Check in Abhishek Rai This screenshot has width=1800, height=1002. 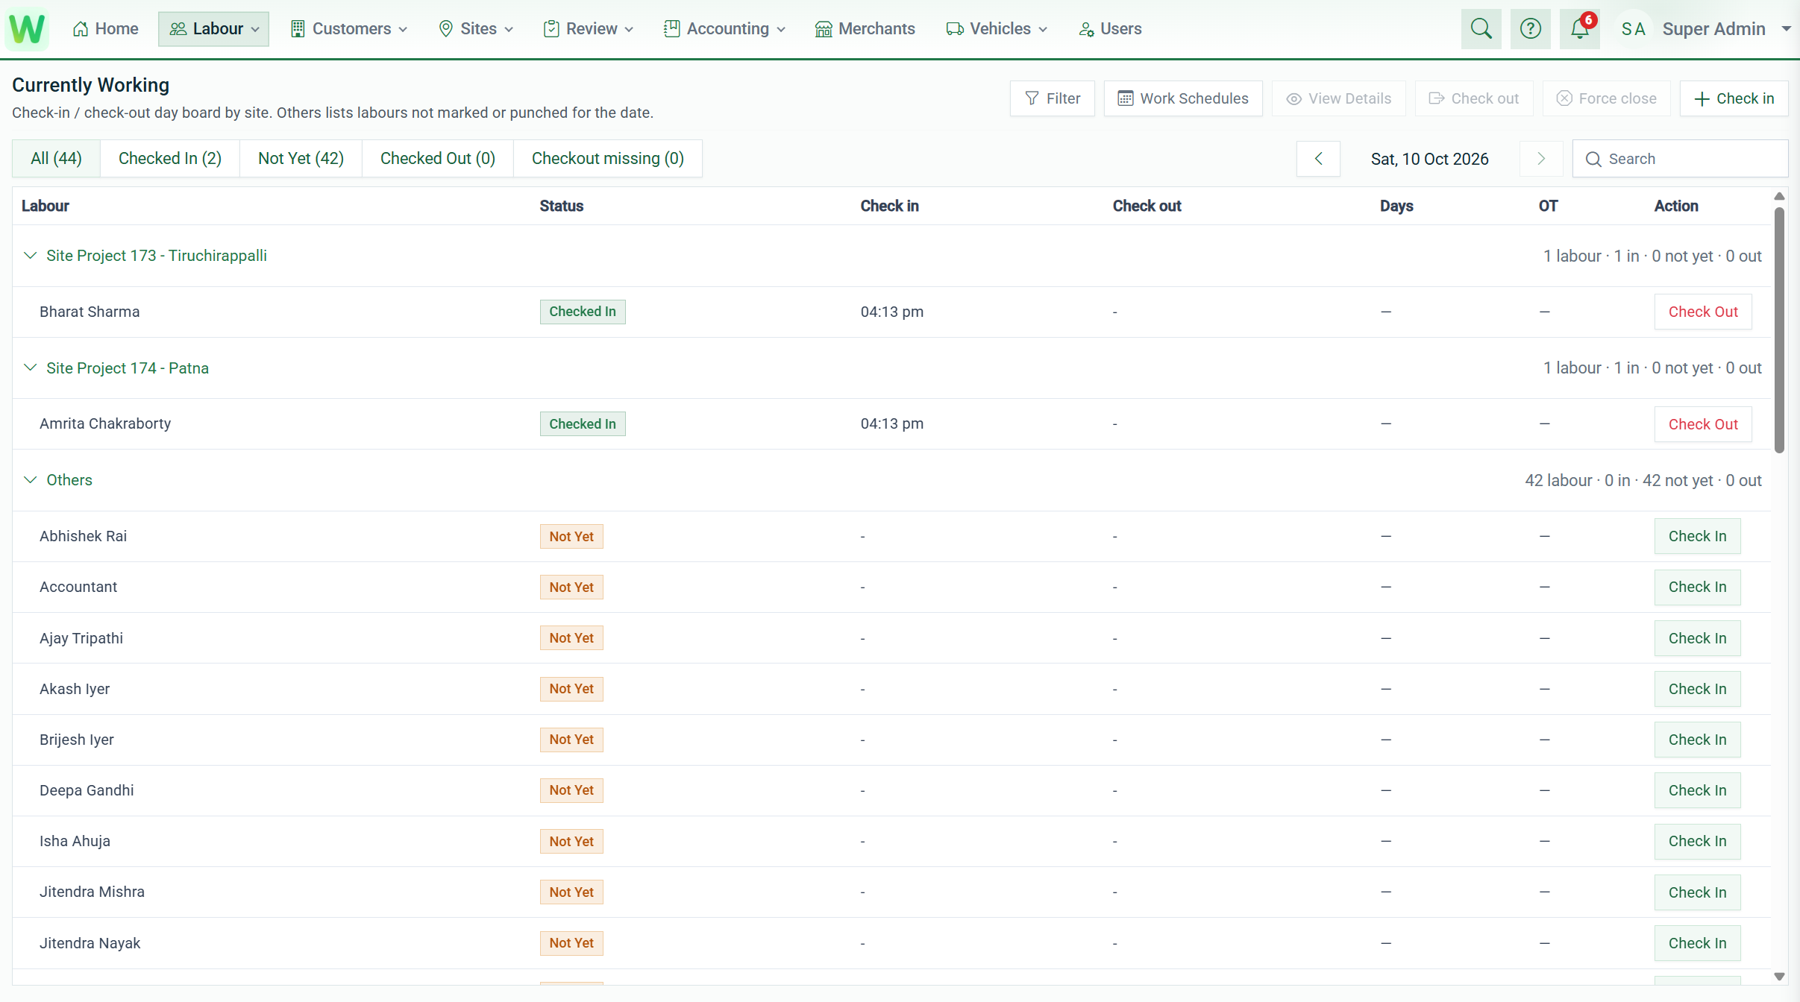click(1697, 536)
